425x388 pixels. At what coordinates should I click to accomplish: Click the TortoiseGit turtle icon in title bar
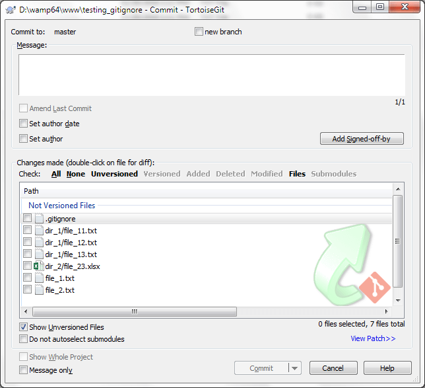click(11, 10)
